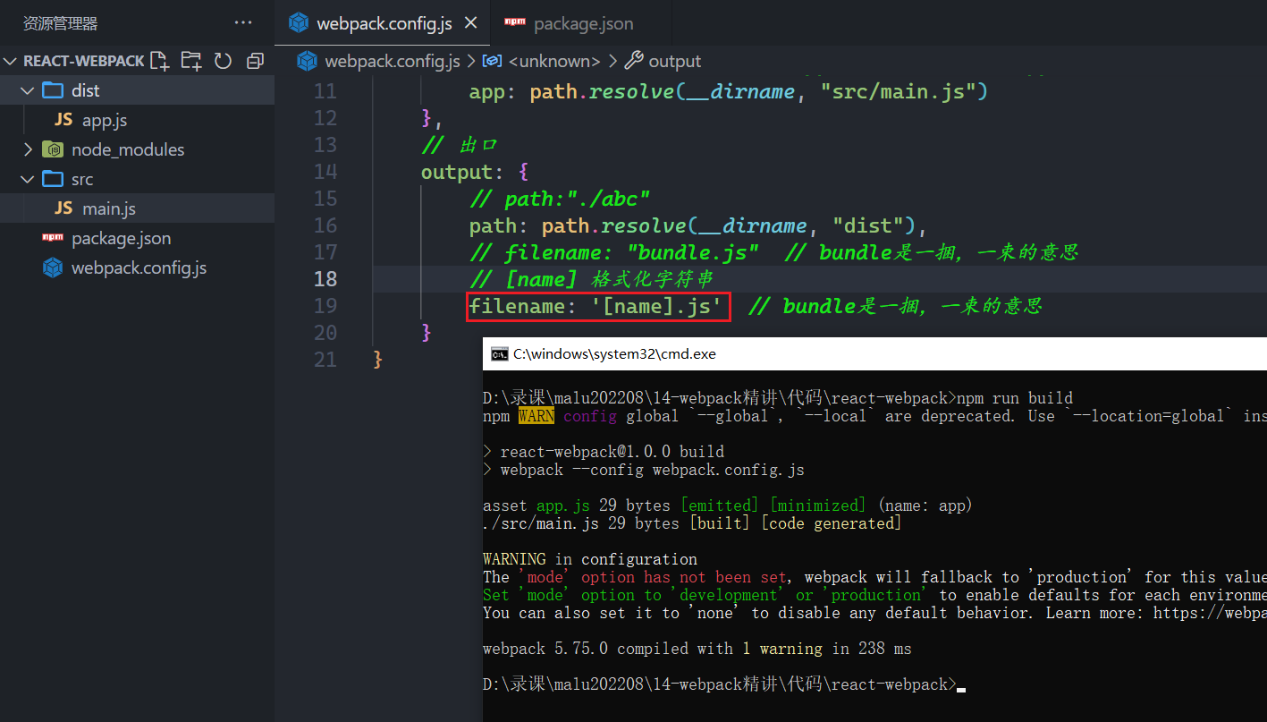Click the npm icon on package.json tab

[515, 22]
